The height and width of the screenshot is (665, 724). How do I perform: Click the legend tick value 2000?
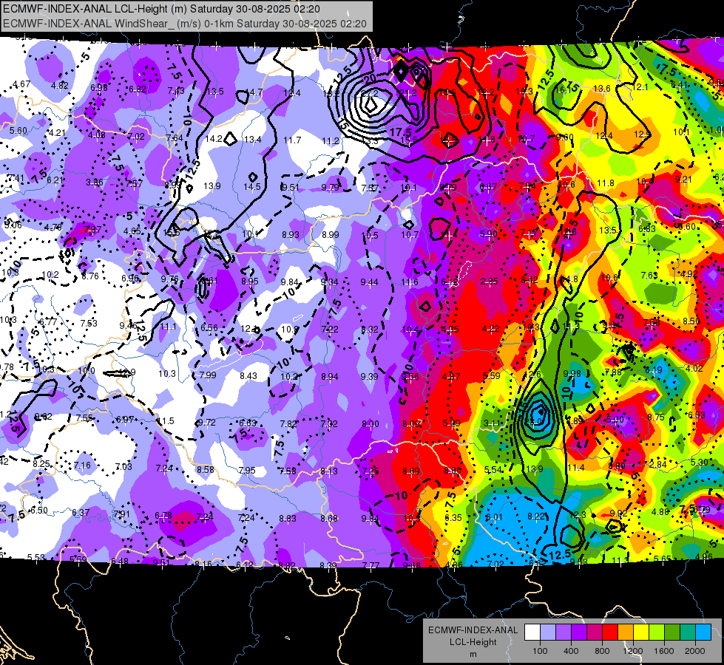click(x=695, y=651)
